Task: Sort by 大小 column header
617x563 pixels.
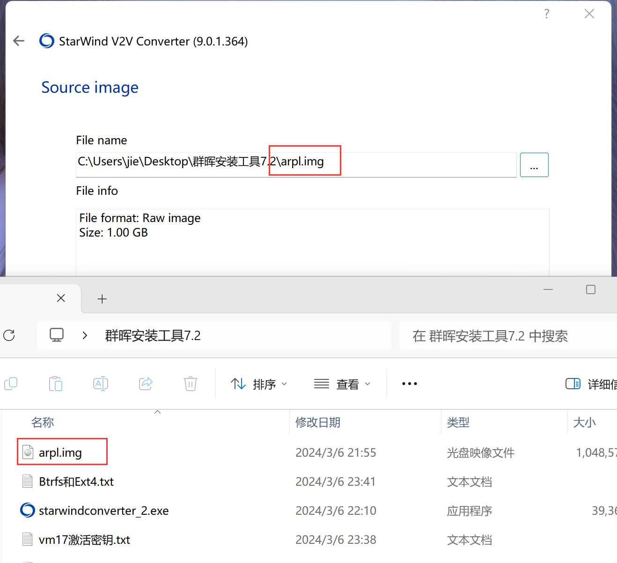Action: point(585,422)
